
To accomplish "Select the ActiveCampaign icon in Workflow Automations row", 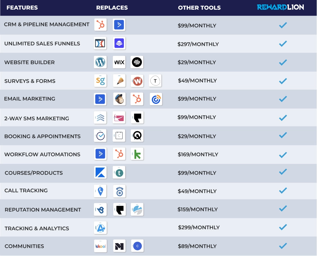I will [100, 154].
